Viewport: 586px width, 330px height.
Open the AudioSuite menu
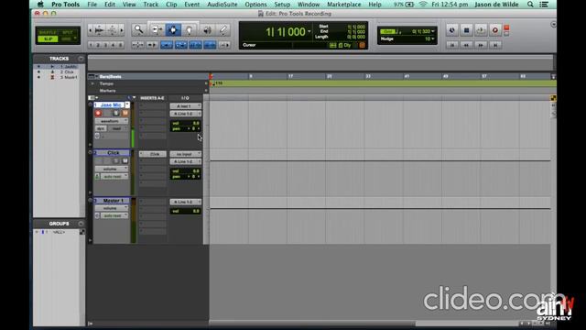(222, 5)
